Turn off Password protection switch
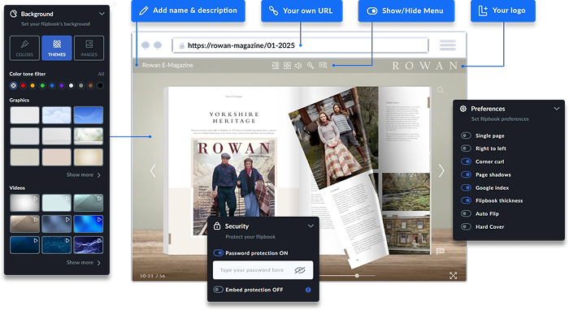 click(218, 252)
